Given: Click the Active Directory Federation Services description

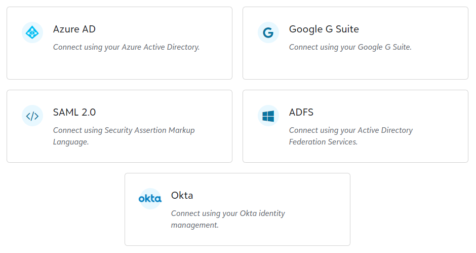Looking at the screenshot, I should 350,136.
